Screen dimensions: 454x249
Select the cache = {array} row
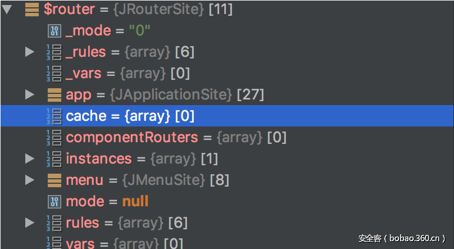click(129, 116)
